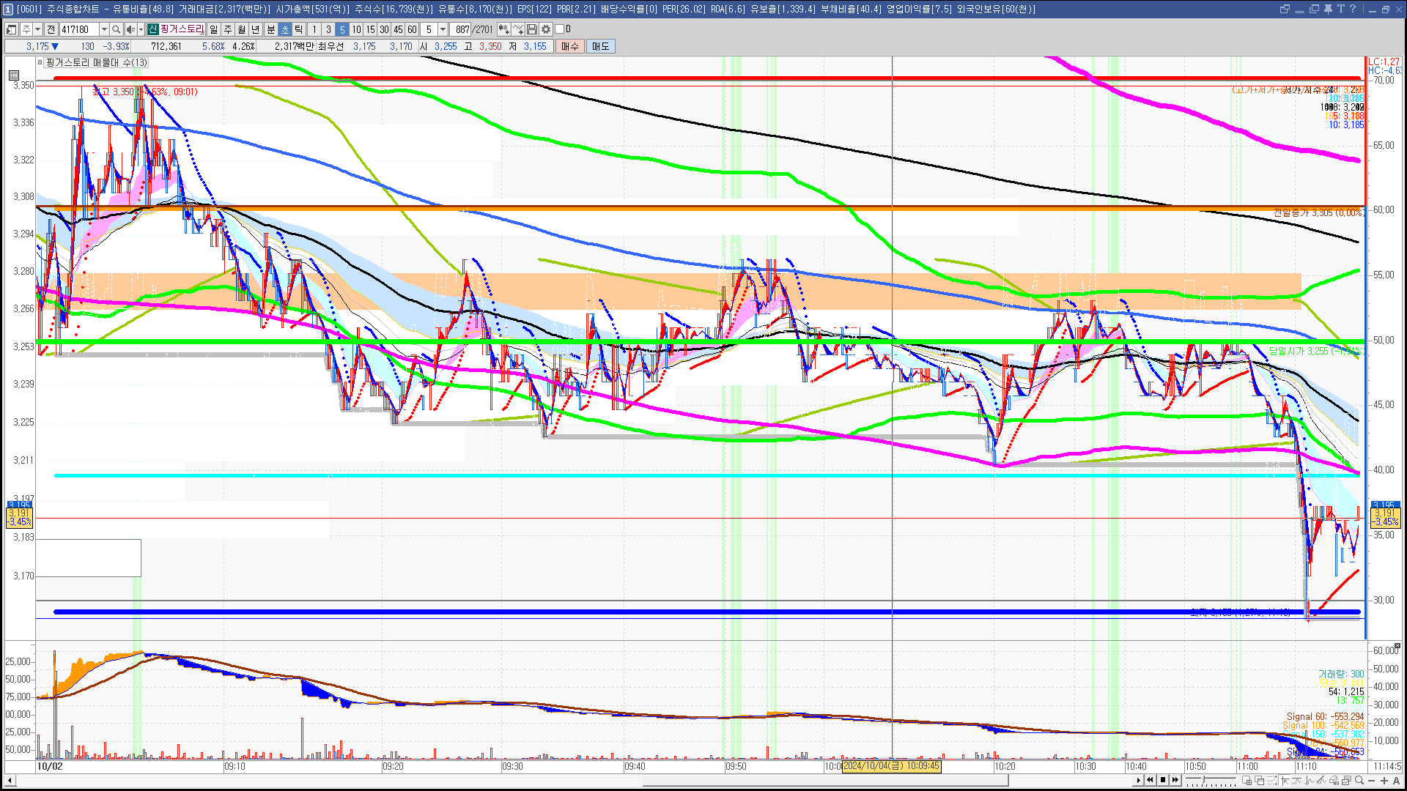1407x791 pixels.
Task: Expand the stock code 417180 dropdown arrow
Action: (104, 29)
